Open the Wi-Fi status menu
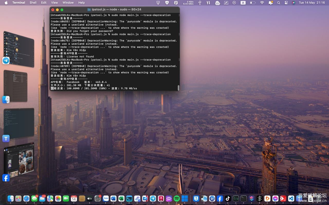Viewport: 329px width, 205px height. (x=262, y=3)
